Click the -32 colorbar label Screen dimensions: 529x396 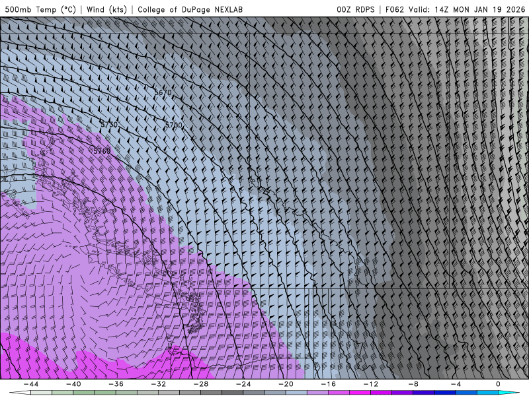[x=159, y=384]
